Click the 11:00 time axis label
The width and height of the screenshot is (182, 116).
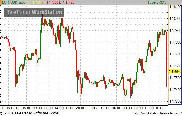coord(48,108)
